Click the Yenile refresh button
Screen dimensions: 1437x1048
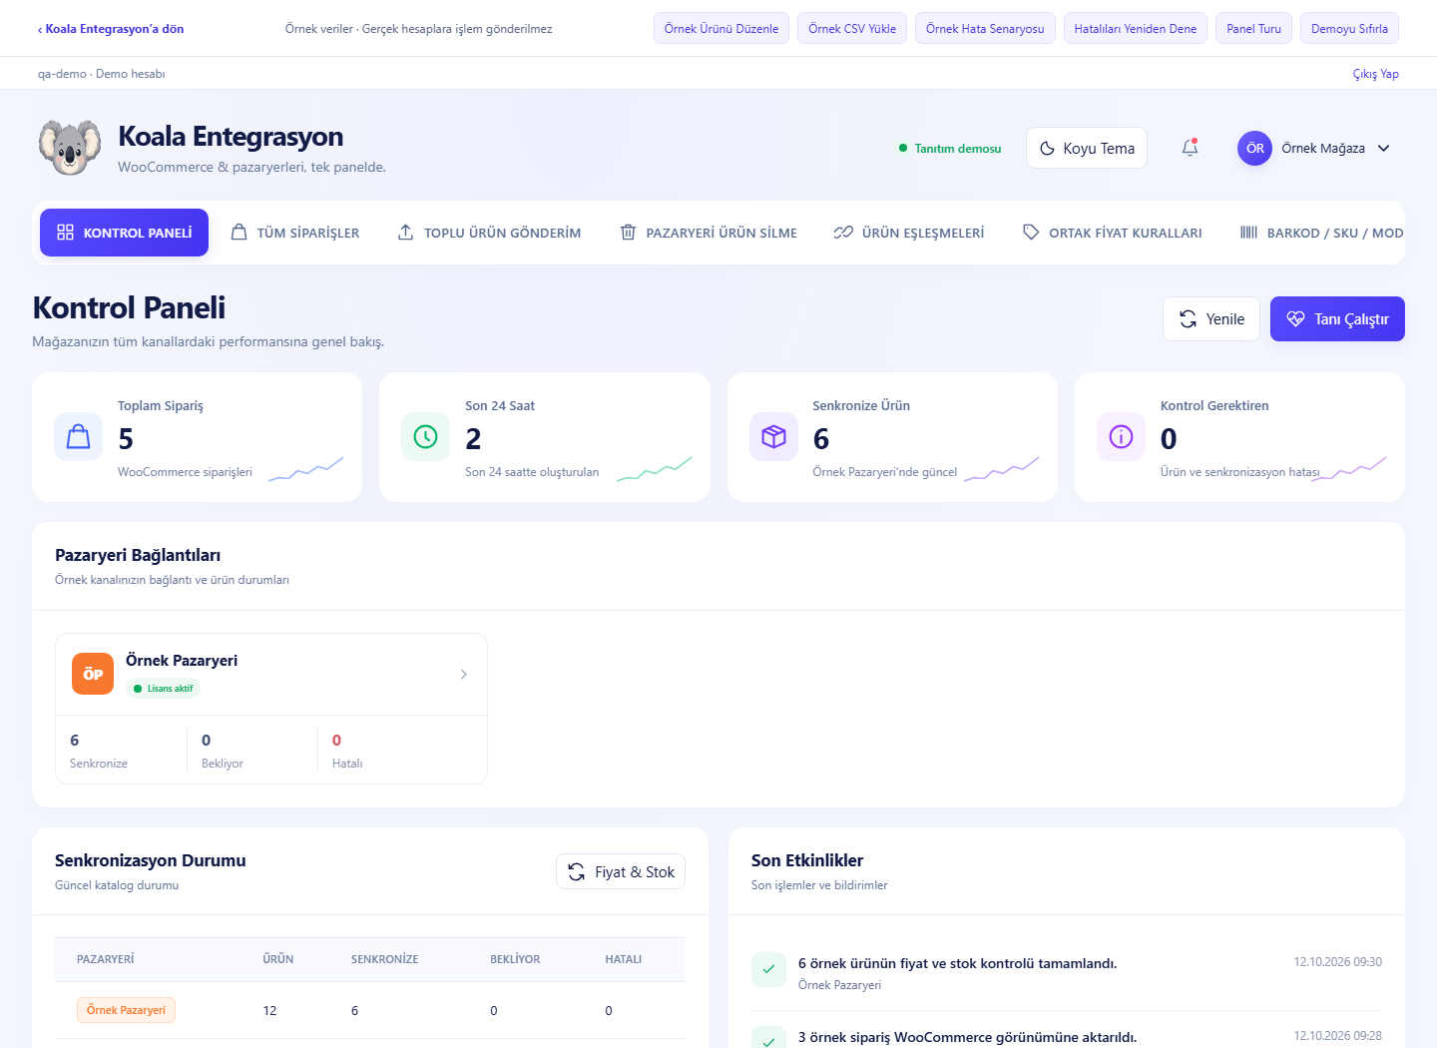click(x=1211, y=319)
